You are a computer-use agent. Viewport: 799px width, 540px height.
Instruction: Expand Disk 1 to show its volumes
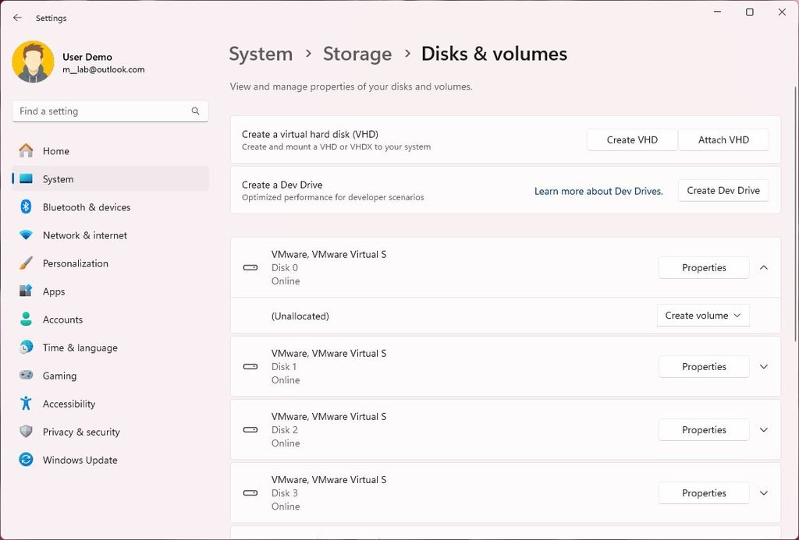[x=764, y=366]
